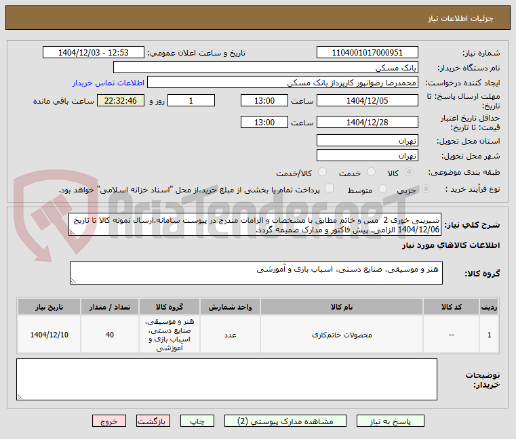Image resolution: width=516 pixels, height=439 pixels.
Task: Click the اطلاعات کالاهای مورد نیاز section heading
Action: [451, 245]
